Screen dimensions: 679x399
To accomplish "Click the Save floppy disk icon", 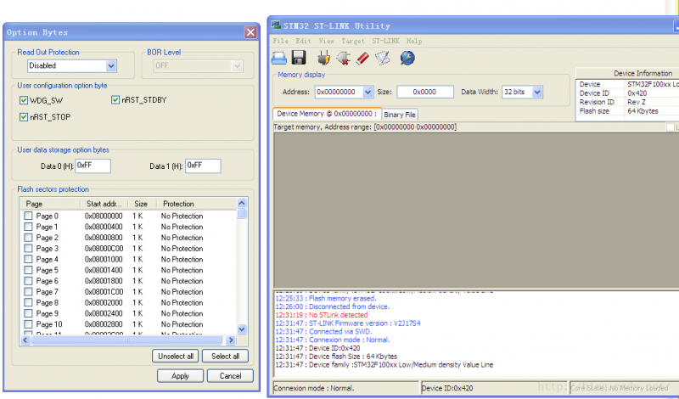I will click(299, 58).
